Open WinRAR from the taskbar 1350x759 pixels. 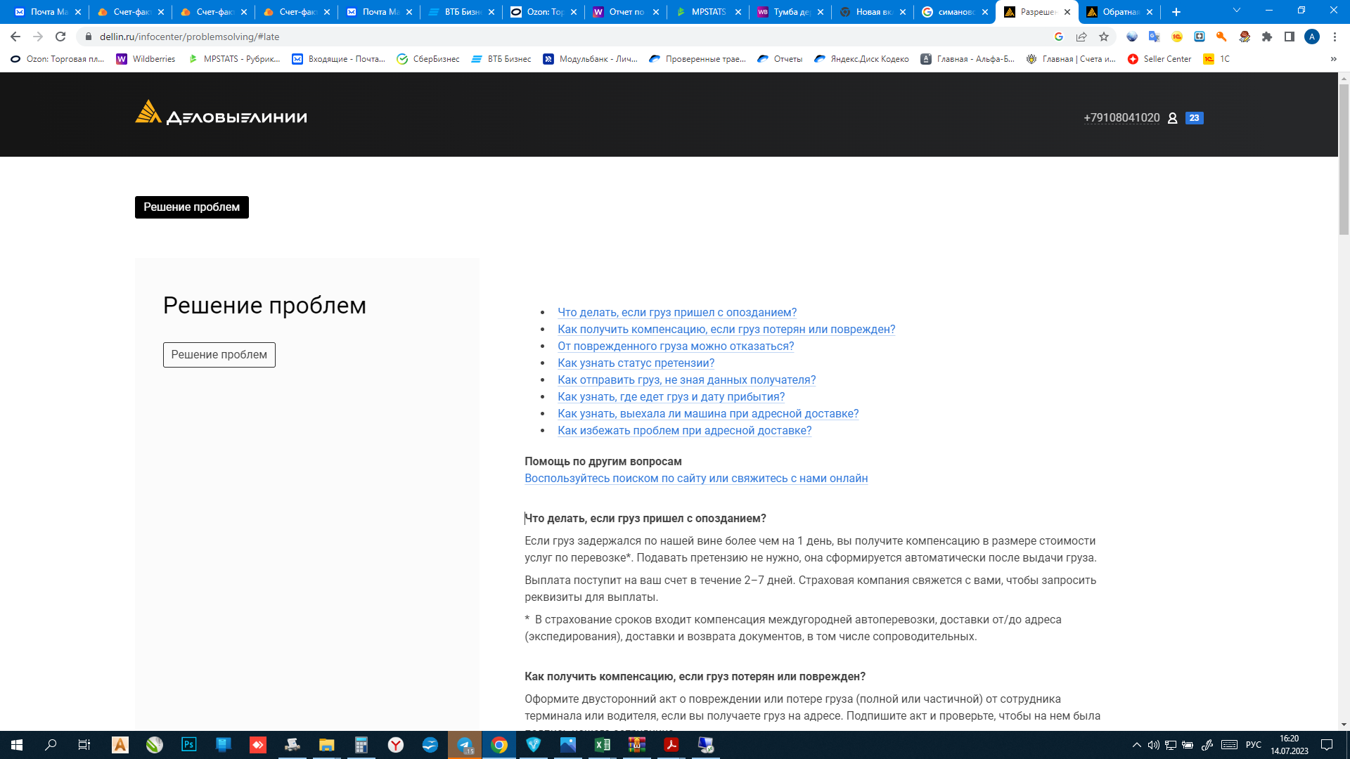[637, 744]
